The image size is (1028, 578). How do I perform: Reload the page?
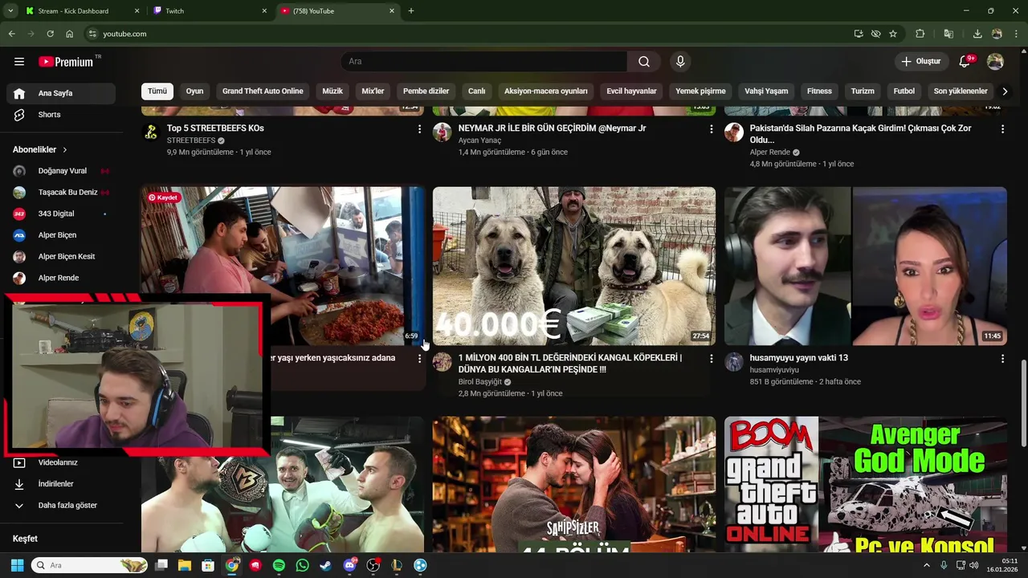(50, 34)
